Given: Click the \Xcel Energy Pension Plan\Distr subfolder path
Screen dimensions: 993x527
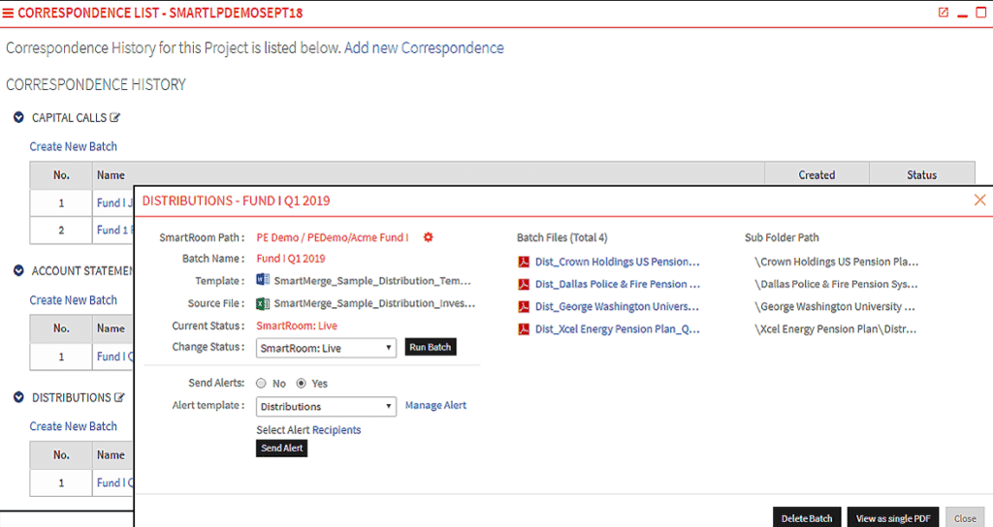Looking at the screenshot, I should point(835,329).
